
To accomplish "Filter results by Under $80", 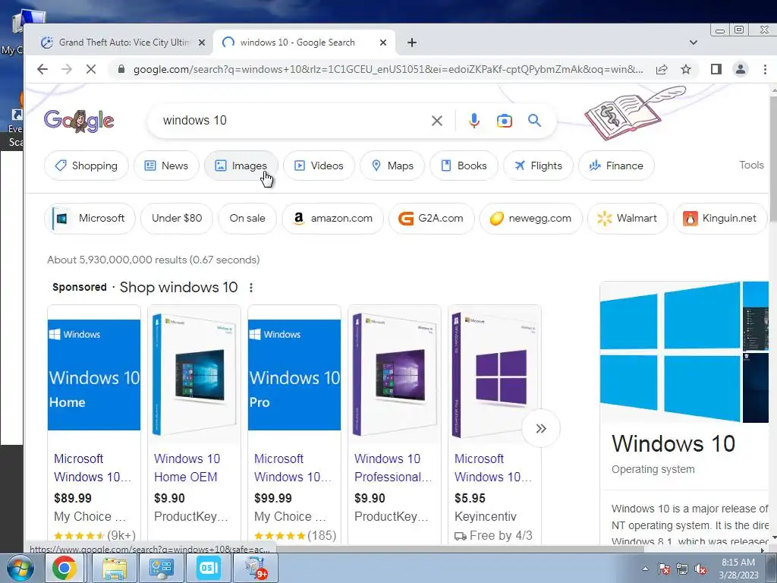I will pyautogui.click(x=176, y=218).
